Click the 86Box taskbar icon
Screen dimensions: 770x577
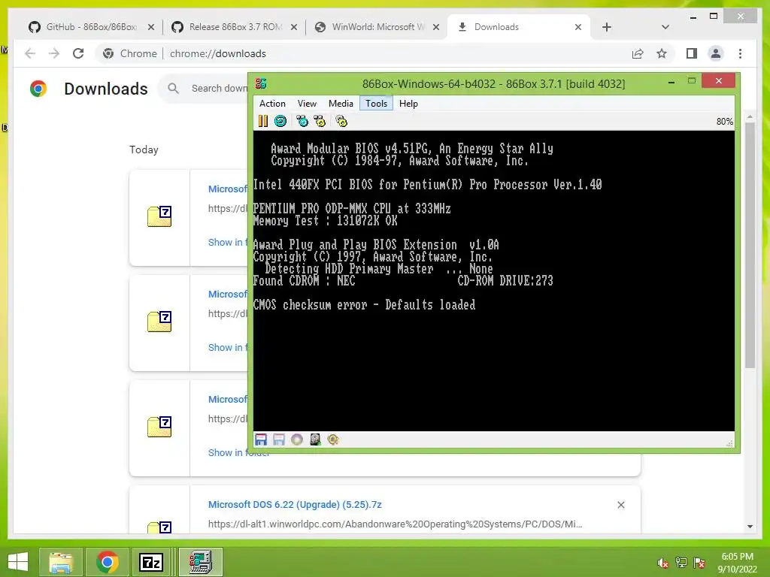pyautogui.click(x=200, y=562)
